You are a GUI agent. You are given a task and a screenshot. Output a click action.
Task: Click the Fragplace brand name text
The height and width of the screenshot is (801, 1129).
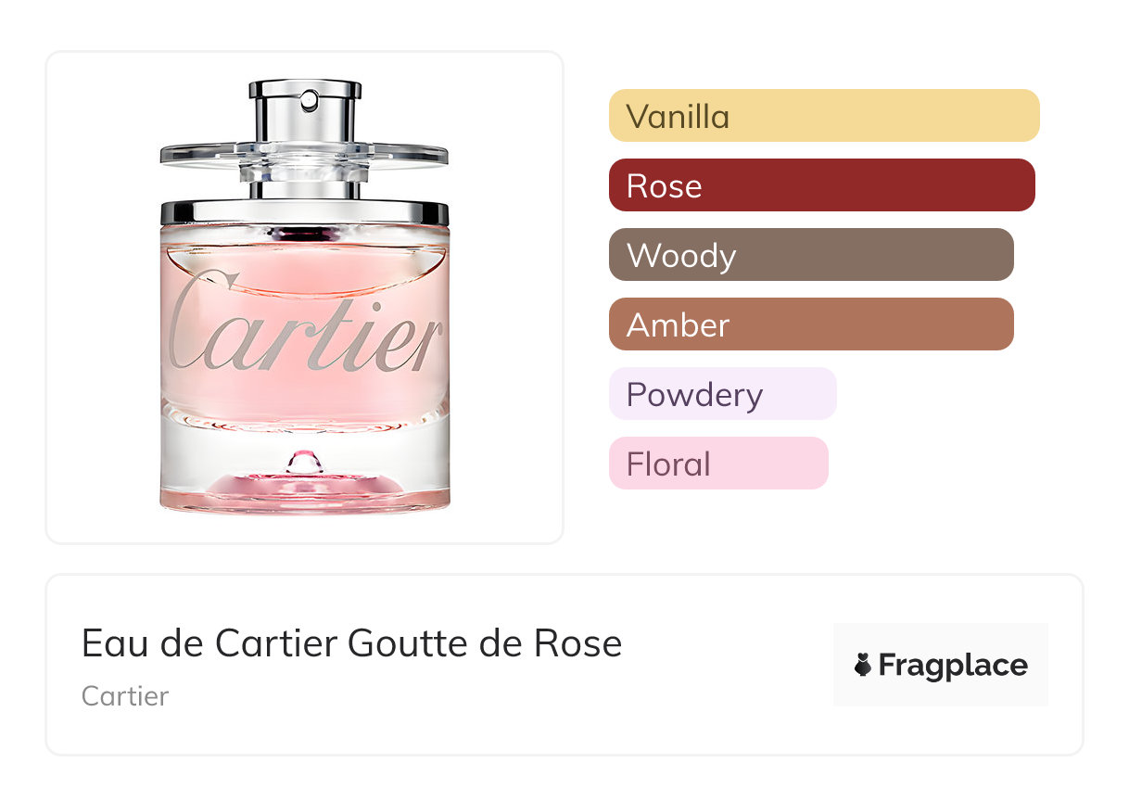[953, 665]
